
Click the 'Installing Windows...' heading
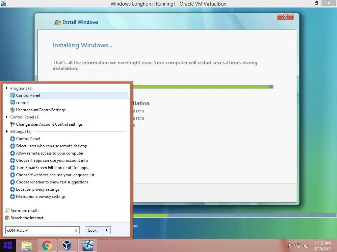tap(82, 45)
